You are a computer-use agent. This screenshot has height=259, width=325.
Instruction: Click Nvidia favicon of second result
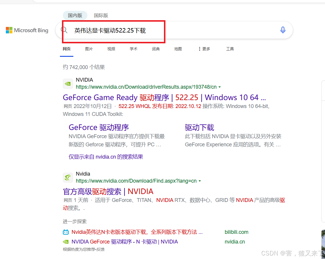[68, 178]
